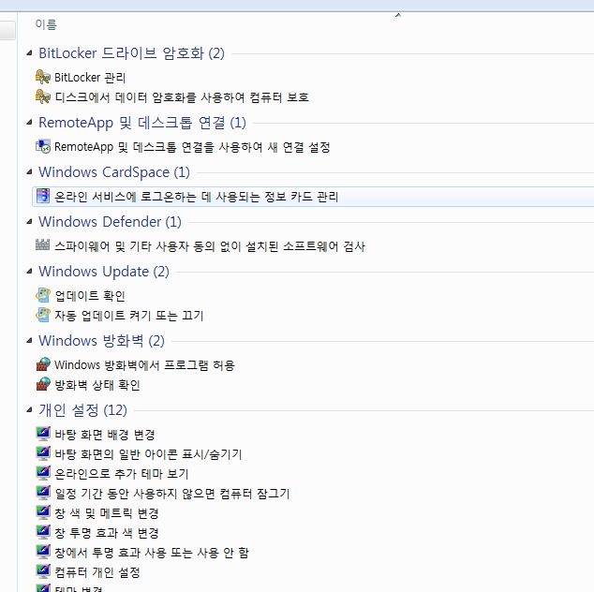Collapse the Windows Defender group arrow
This screenshot has width=594, height=592.
tap(29, 222)
